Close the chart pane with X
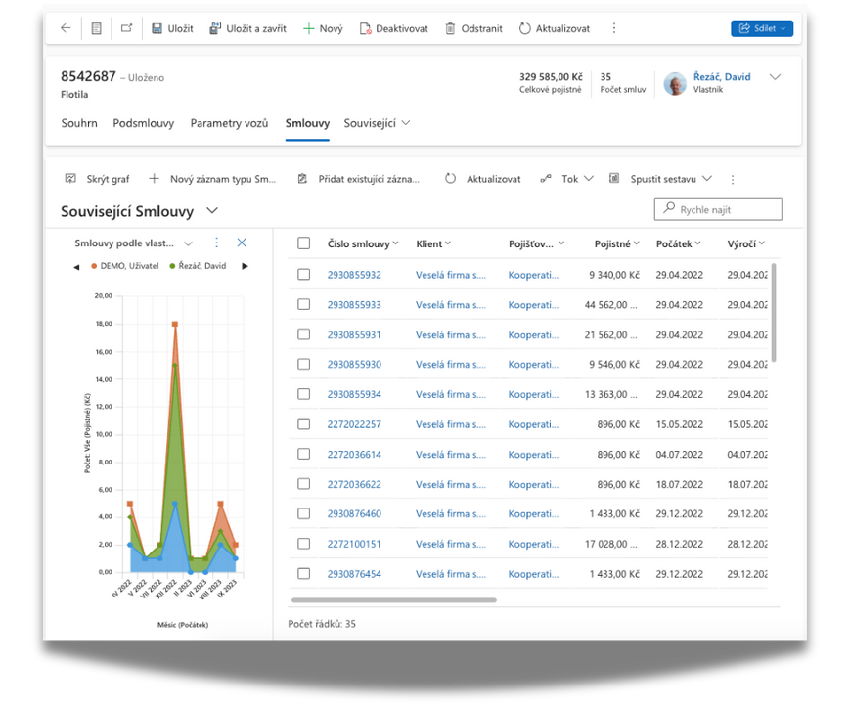Viewport: 850px width, 707px height. pos(242,243)
